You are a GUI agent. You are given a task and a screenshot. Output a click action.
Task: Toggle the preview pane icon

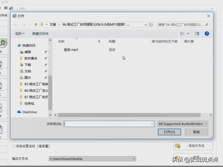point(197,33)
